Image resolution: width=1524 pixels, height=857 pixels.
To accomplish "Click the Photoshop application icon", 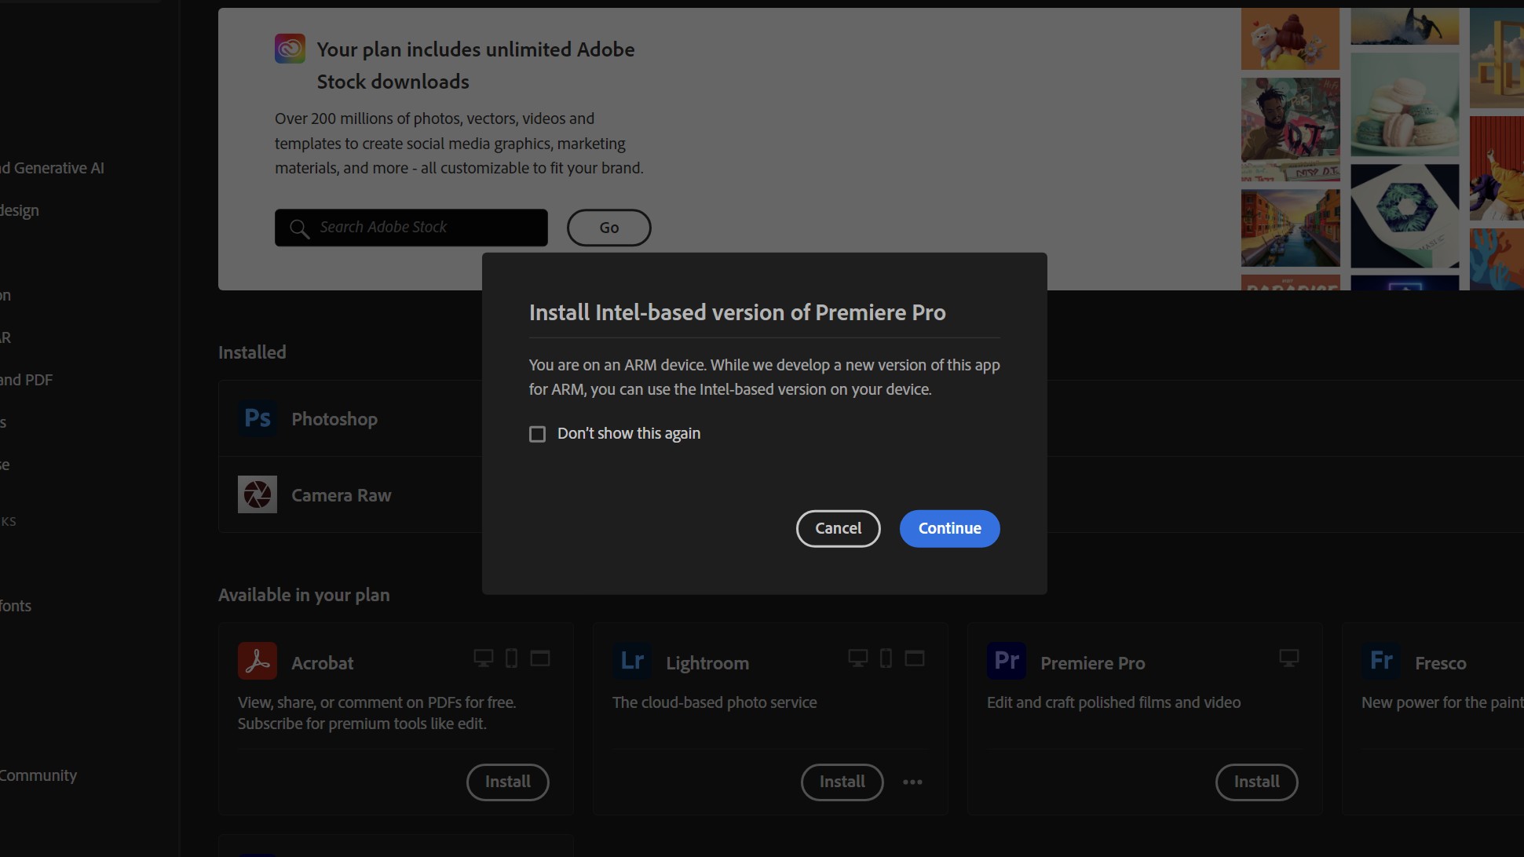I will [x=258, y=418].
